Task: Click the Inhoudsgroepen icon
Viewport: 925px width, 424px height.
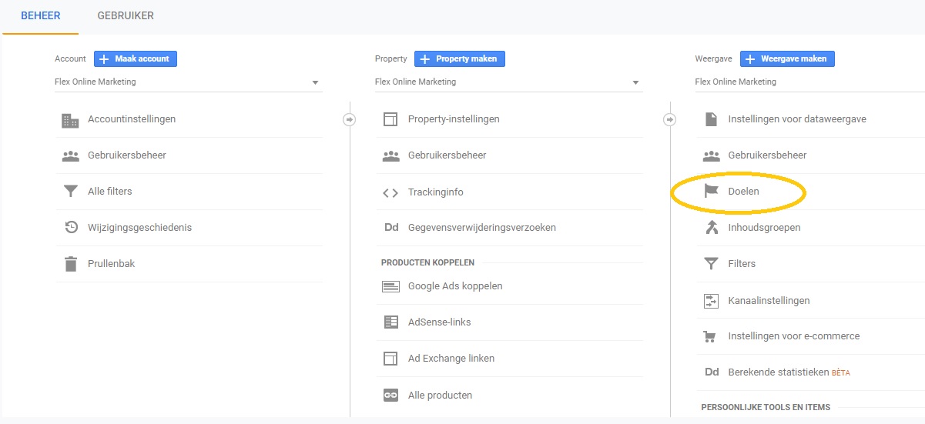Action: coord(712,228)
